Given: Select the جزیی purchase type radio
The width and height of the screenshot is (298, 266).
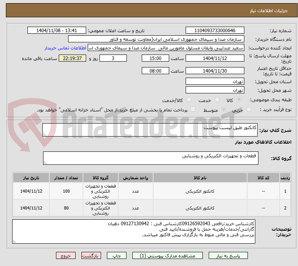Looking at the screenshot, I should (x=249, y=109).
